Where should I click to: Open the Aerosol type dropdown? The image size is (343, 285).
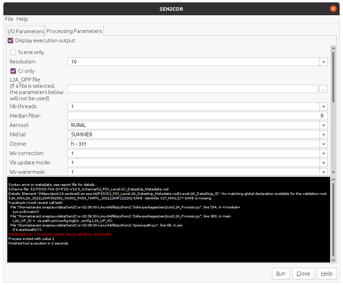point(324,125)
